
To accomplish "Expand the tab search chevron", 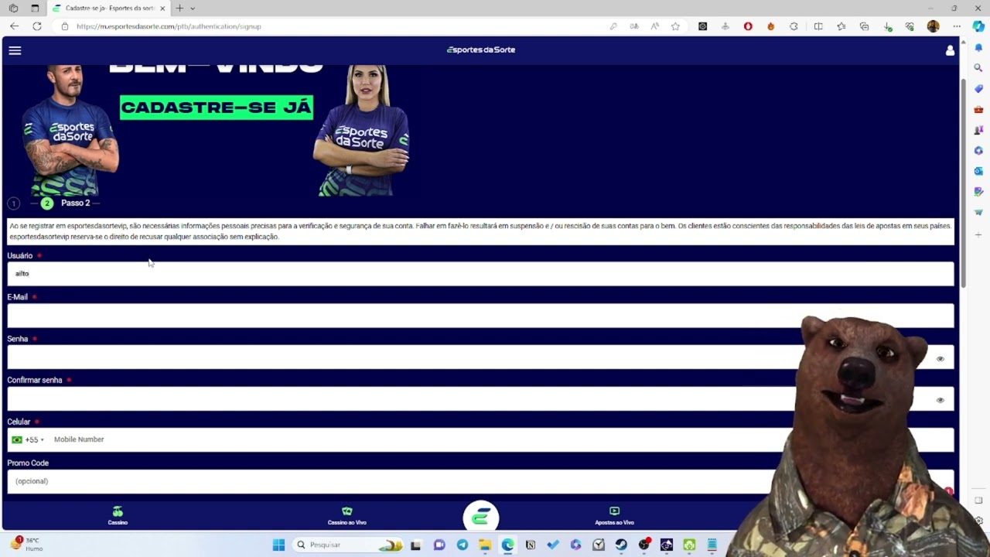I will tap(193, 8).
